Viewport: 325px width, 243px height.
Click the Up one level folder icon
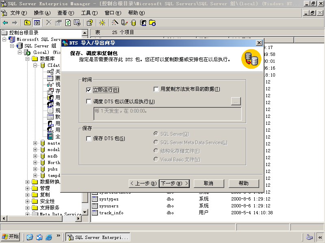[x=27, y=23]
